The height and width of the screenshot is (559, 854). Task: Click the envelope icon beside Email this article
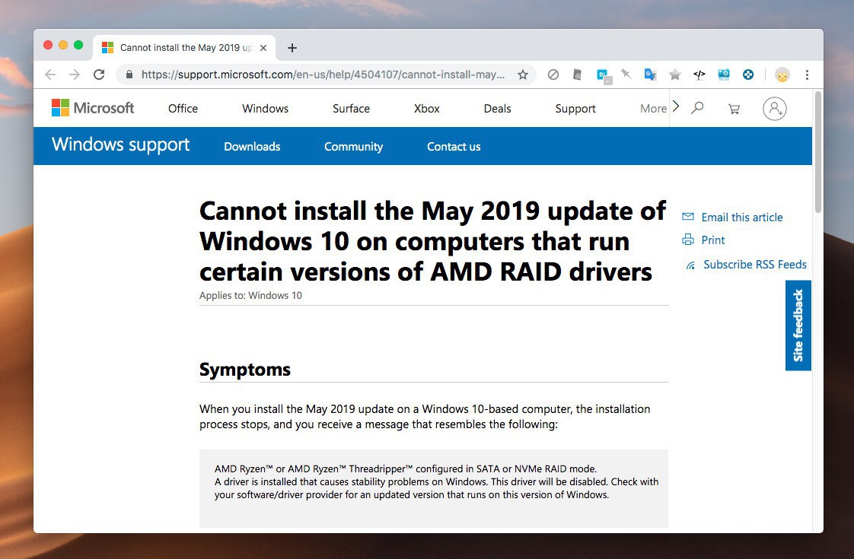tap(688, 217)
